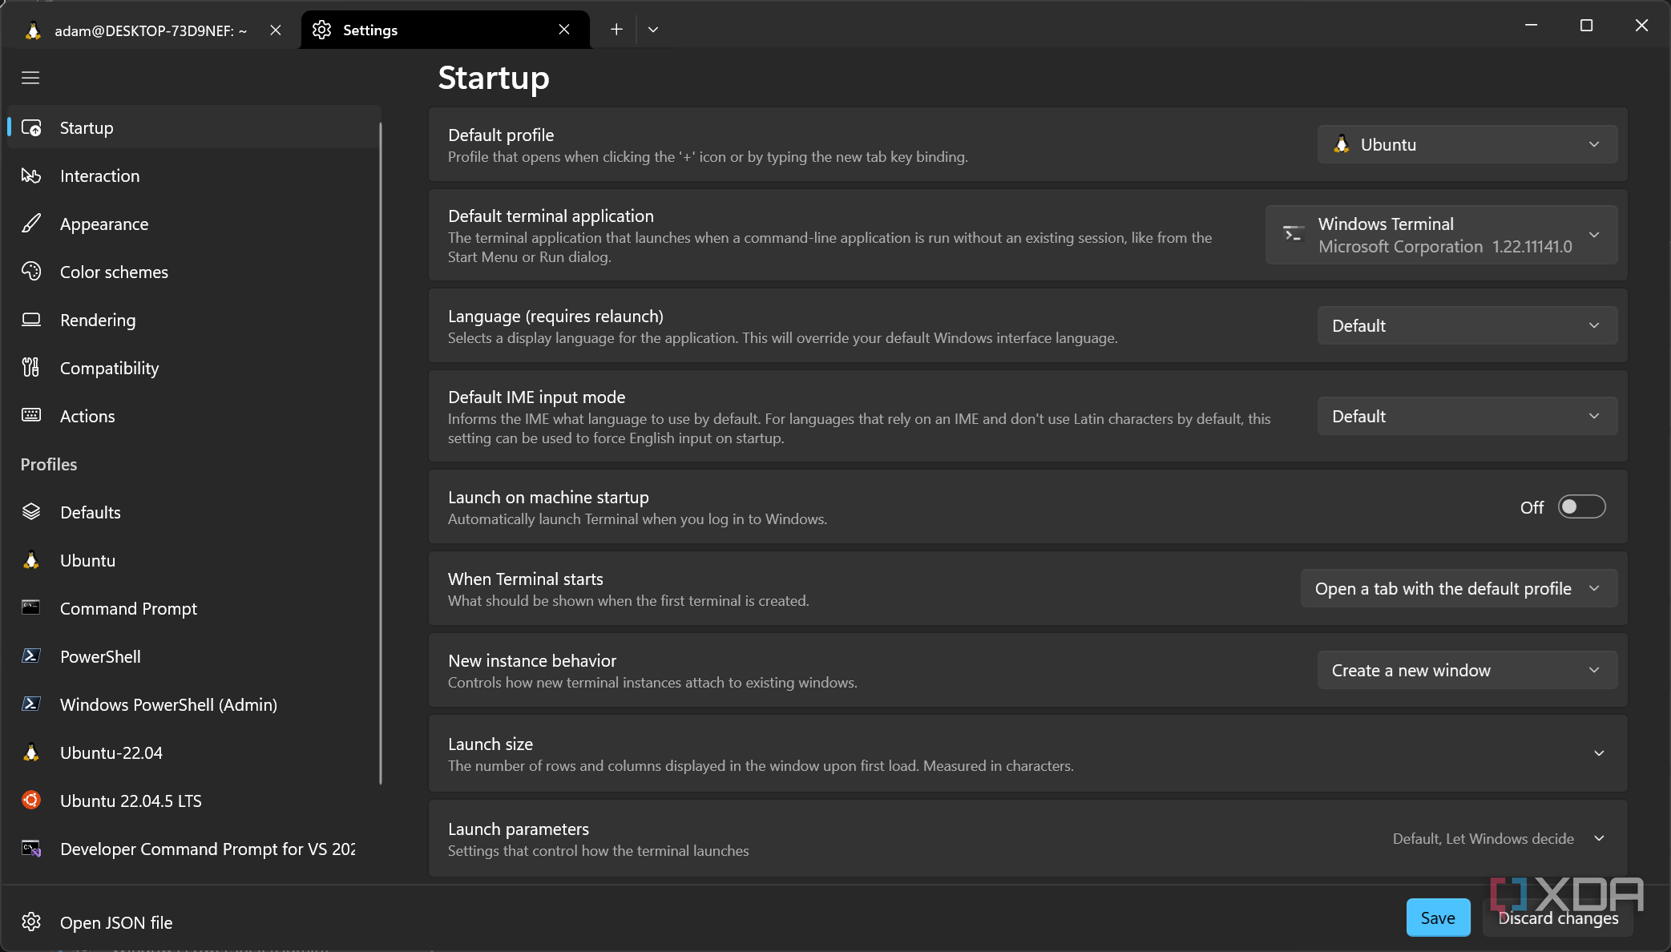This screenshot has height=952, width=1671.
Task: Click the Actions keyboard icon
Action: 31,416
